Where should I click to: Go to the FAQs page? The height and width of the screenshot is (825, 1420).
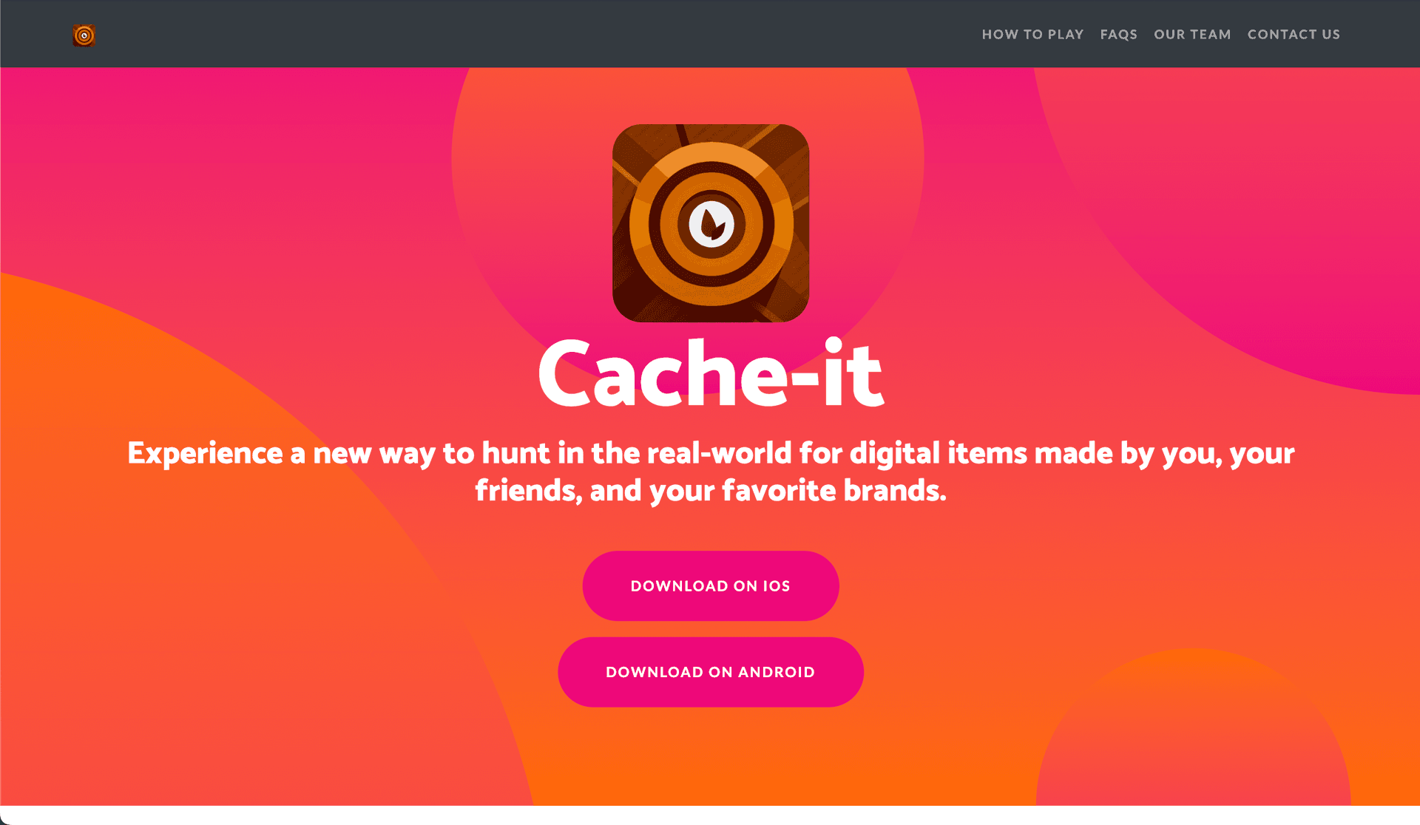(x=1118, y=35)
